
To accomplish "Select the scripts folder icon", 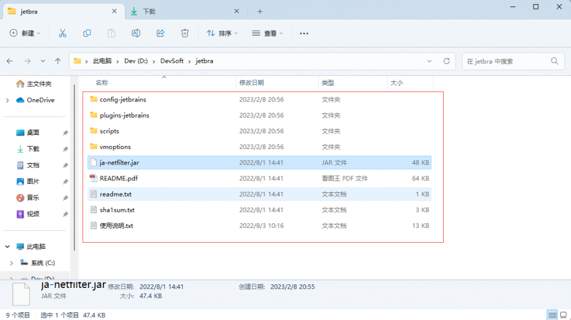I will pyautogui.click(x=93, y=131).
